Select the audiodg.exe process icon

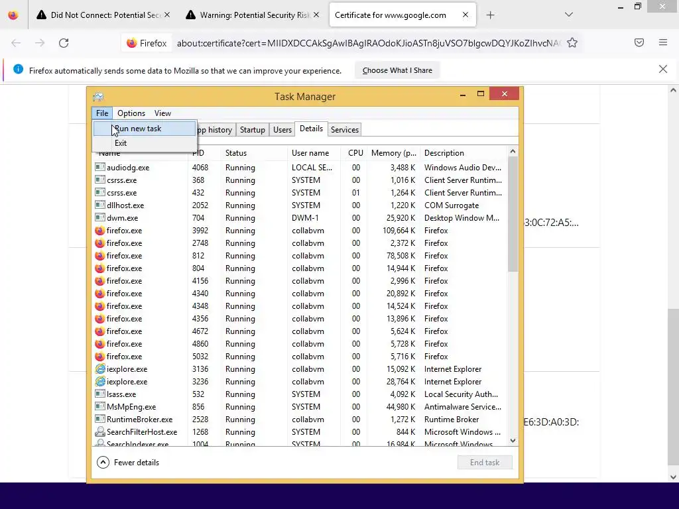pos(100,167)
